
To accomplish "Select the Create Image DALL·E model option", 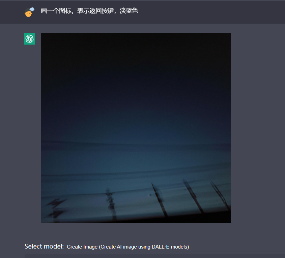I will [x=128, y=247].
